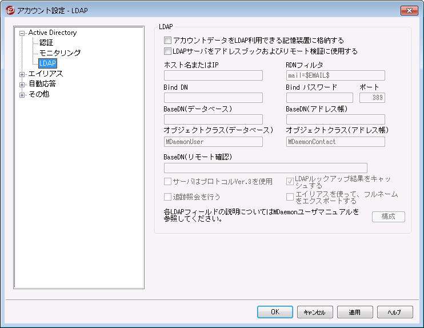
Task: Enable アカウントデータをLDAP利用できる記憶装置に格納する checkbox
Action: tap(167, 41)
